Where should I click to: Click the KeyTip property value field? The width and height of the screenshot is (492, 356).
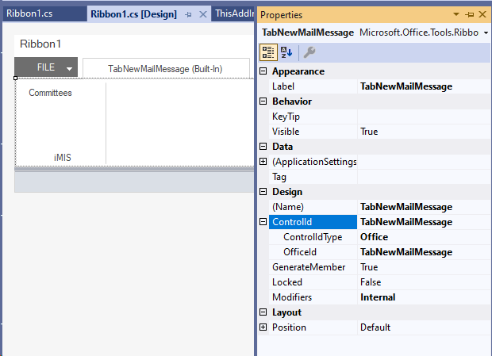click(x=423, y=117)
